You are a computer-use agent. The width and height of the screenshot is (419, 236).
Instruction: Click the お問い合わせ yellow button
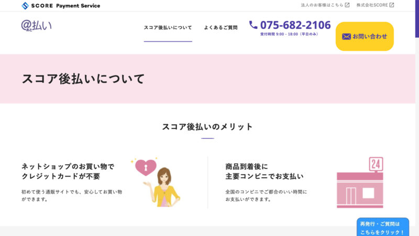[x=365, y=36]
